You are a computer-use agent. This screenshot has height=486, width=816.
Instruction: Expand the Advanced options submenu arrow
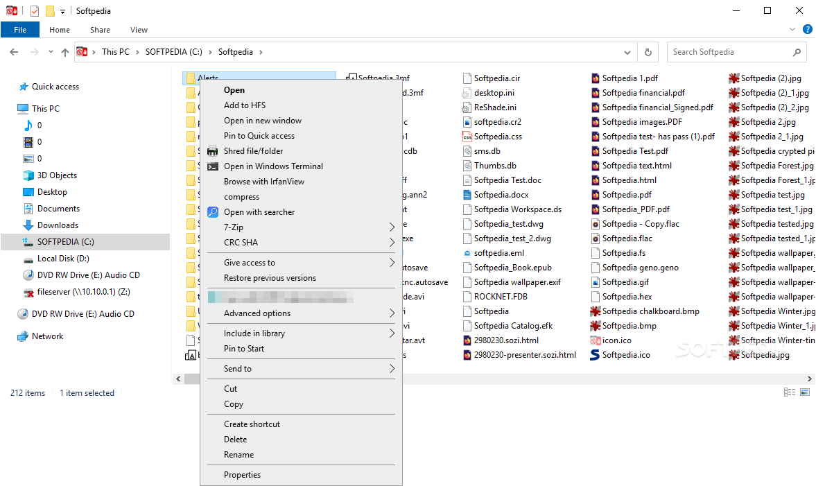[x=392, y=313]
